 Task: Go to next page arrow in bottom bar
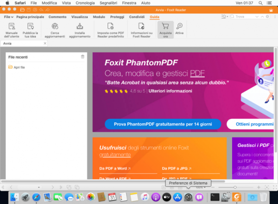point(53,187)
